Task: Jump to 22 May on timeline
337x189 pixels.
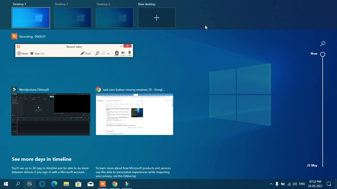Action: click(x=312, y=165)
